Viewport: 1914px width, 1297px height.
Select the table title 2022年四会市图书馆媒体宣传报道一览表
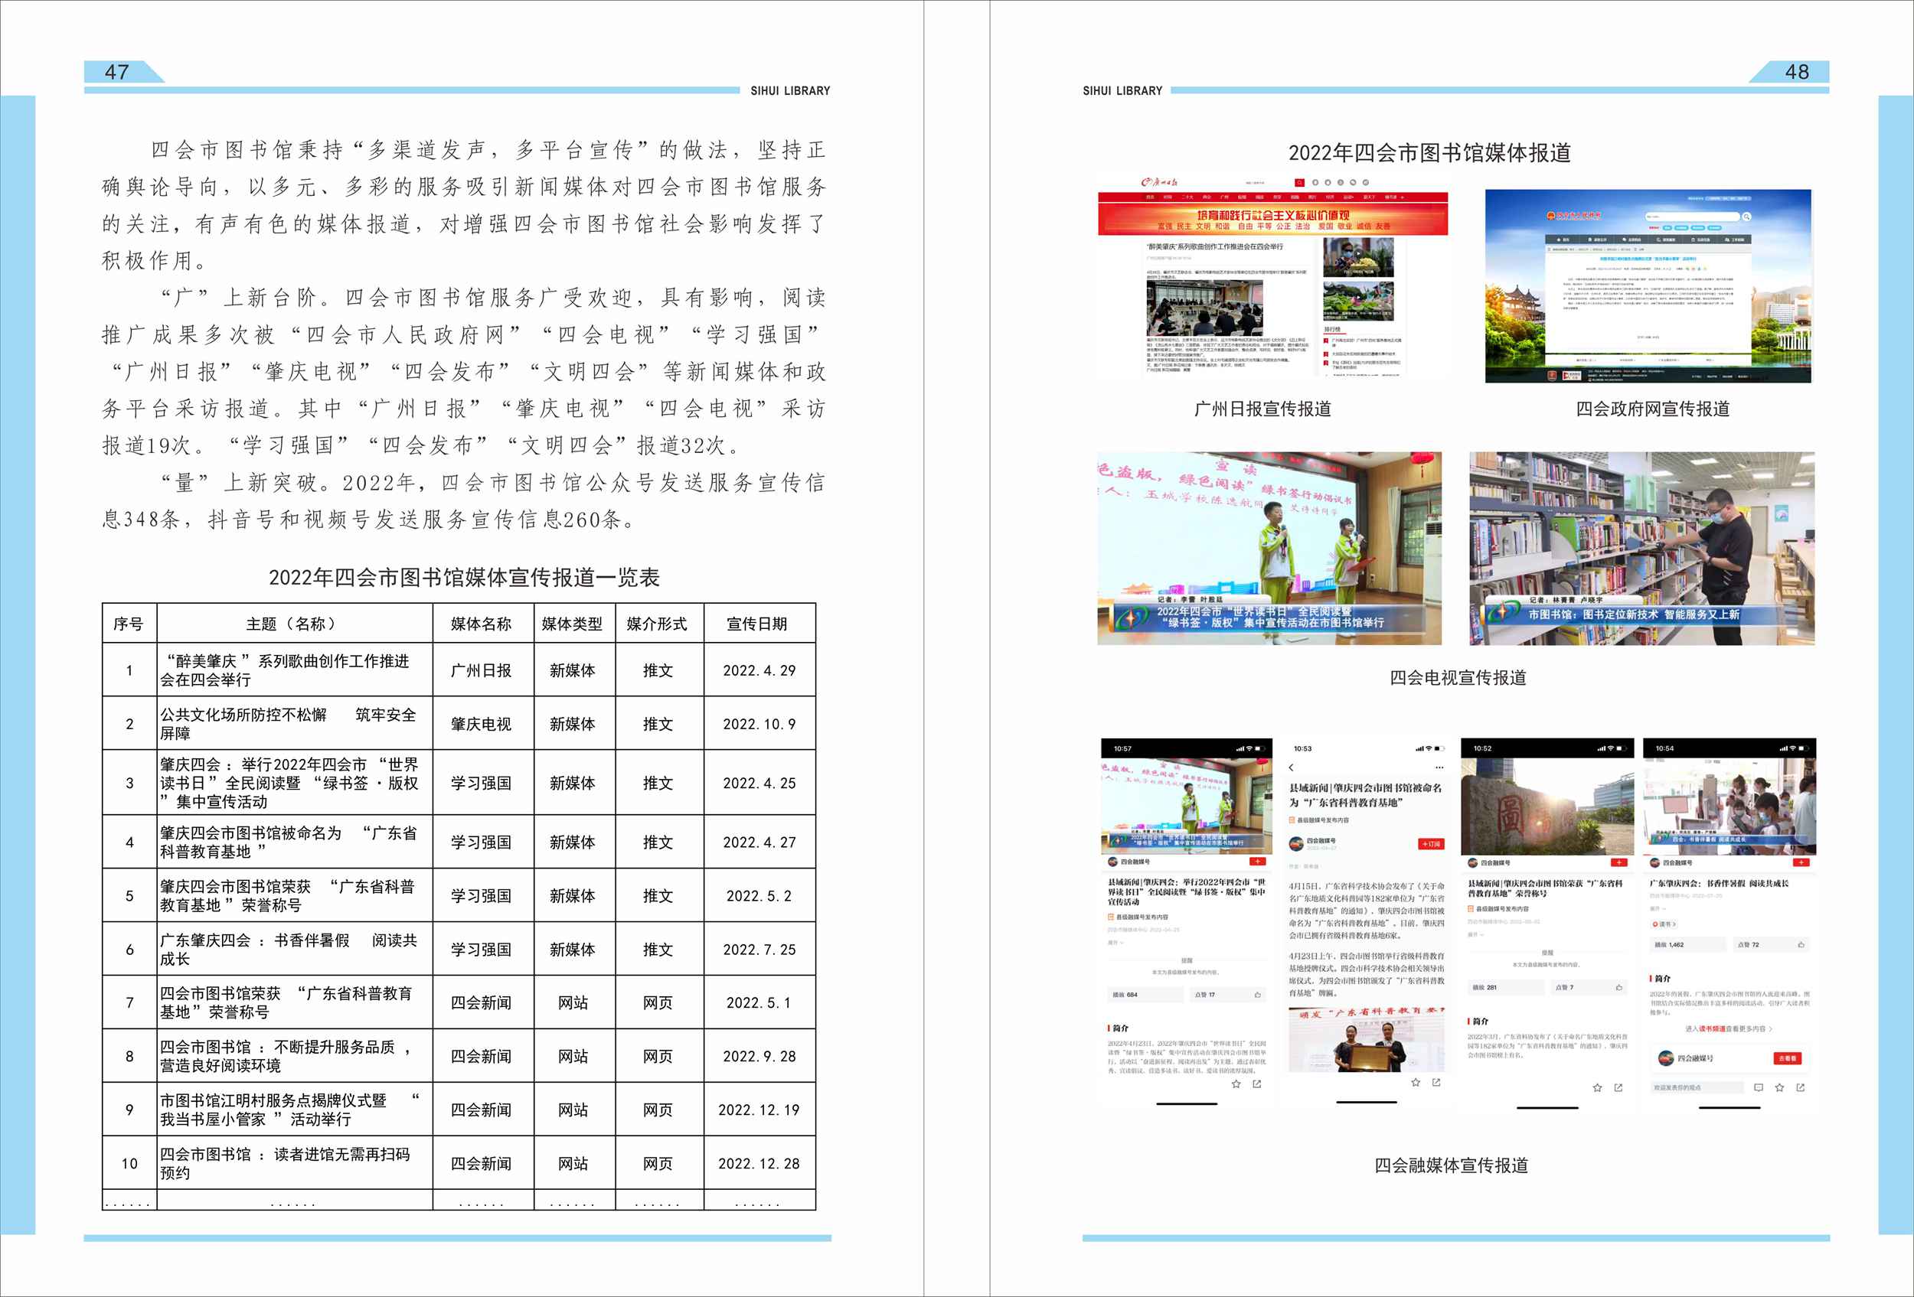pyautogui.click(x=464, y=578)
